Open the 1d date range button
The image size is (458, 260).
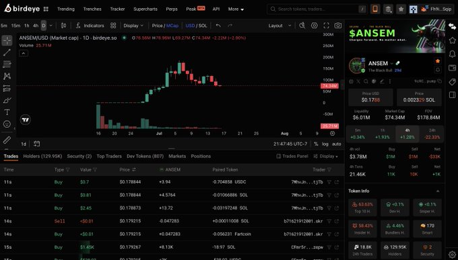pyautogui.click(x=24, y=144)
